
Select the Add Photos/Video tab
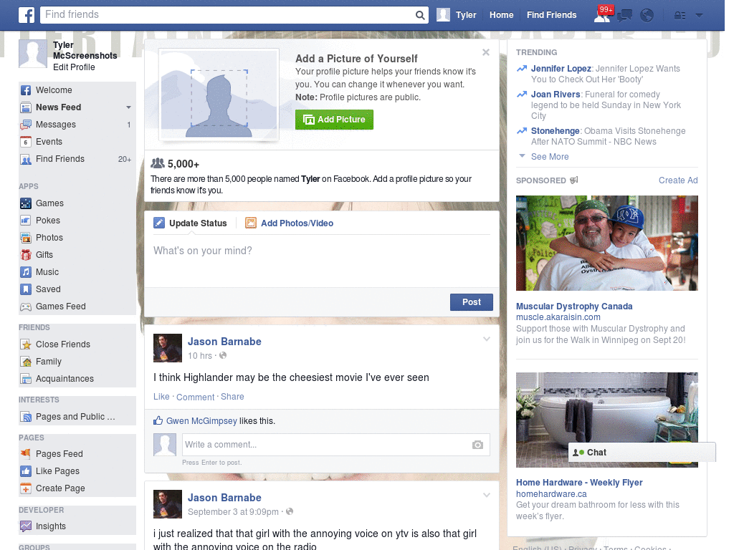(290, 223)
